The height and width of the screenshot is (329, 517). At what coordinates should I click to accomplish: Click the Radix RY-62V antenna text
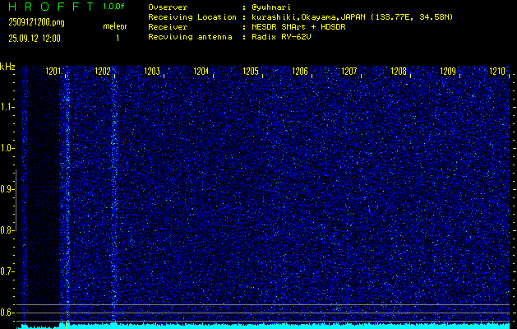281,37
